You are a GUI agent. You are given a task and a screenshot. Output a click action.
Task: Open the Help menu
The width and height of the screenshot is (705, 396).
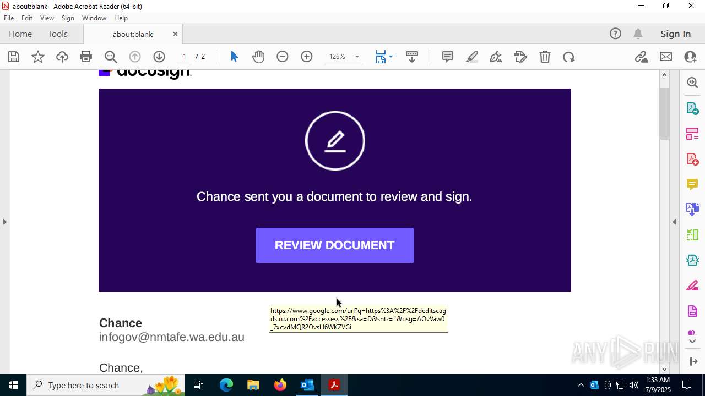point(121,18)
